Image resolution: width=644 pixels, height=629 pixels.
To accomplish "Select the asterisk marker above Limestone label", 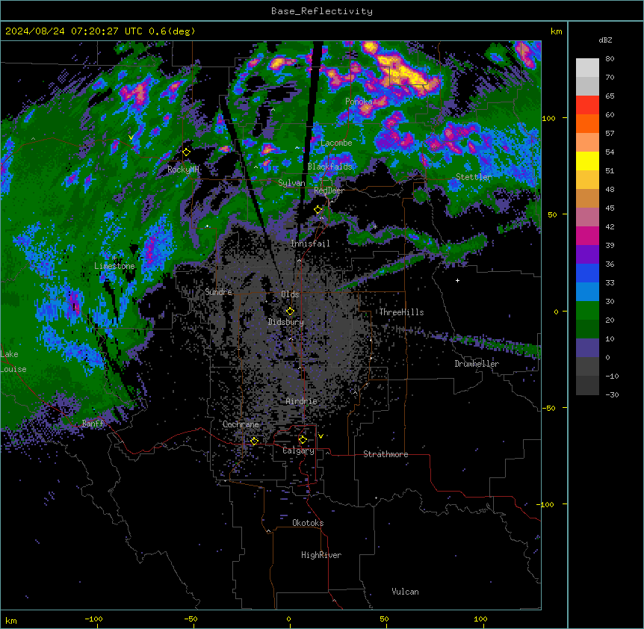I will [x=114, y=258].
